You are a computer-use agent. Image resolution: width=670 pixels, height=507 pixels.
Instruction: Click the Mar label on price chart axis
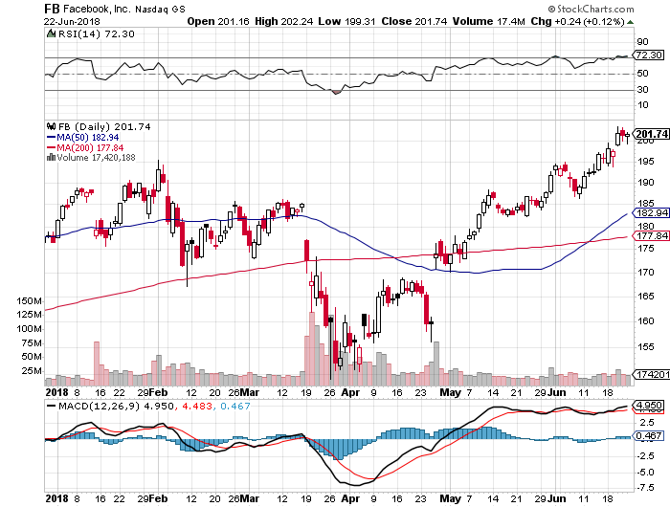pyautogui.click(x=250, y=392)
